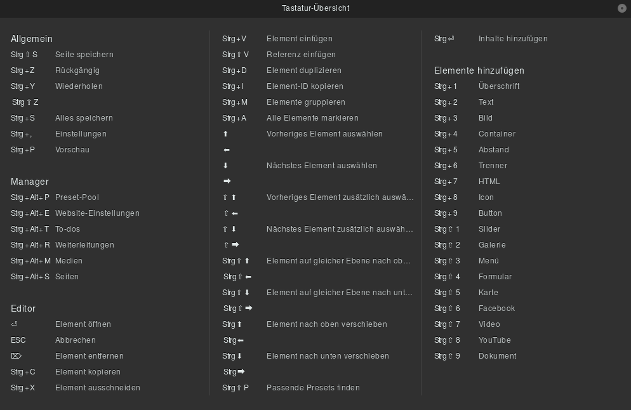Click the 'Medien' entry
631x410 pixels.
69,261
